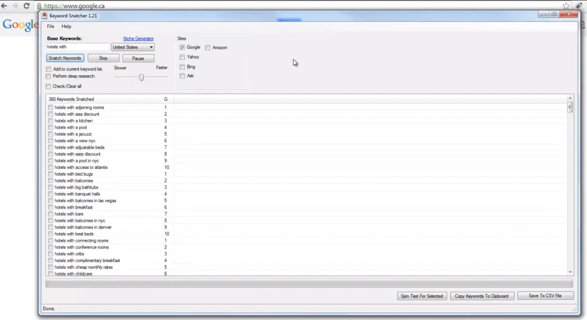Open the United States country dropdown
The width and height of the screenshot is (587, 320).
(133, 47)
